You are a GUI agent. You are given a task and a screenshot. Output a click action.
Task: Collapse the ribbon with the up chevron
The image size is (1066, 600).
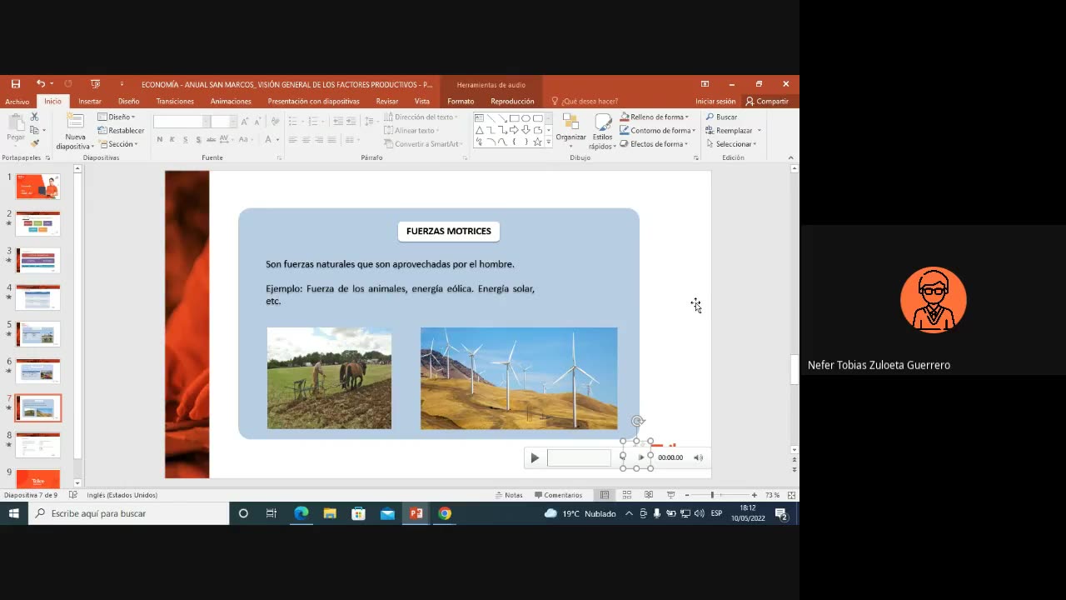tap(790, 157)
